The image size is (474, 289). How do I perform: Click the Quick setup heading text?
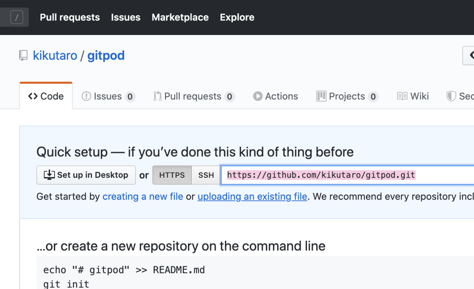195,152
